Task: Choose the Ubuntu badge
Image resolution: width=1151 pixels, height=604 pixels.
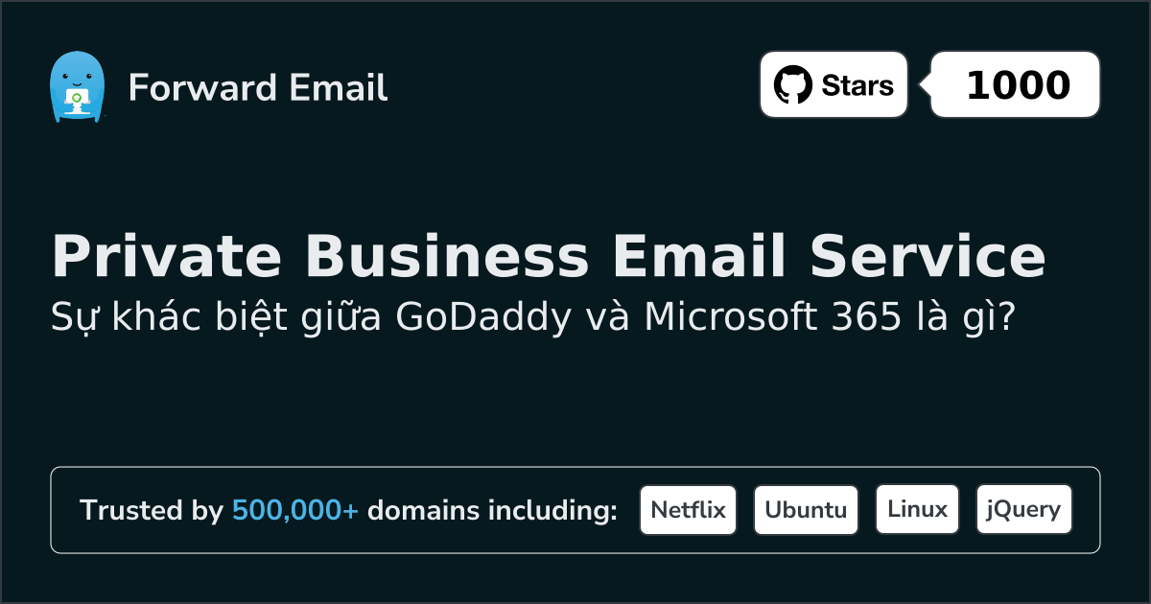Action: pyautogui.click(x=806, y=510)
